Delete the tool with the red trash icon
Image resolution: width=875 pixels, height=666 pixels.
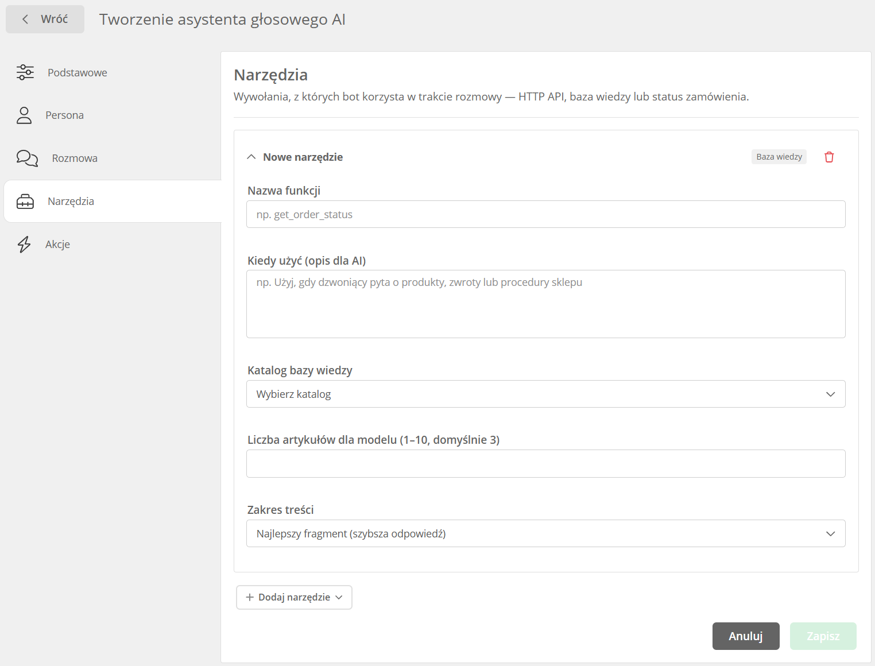pos(829,157)
